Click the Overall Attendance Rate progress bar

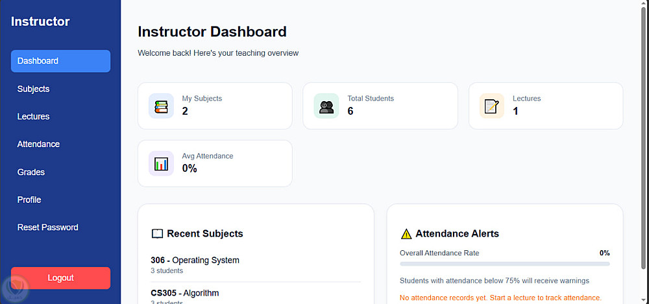tap(504, 264)
